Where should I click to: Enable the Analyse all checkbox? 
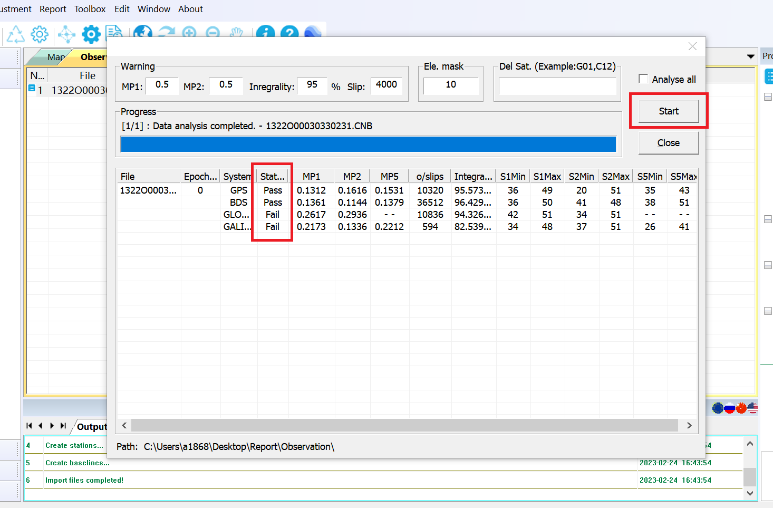click(643, 79)
